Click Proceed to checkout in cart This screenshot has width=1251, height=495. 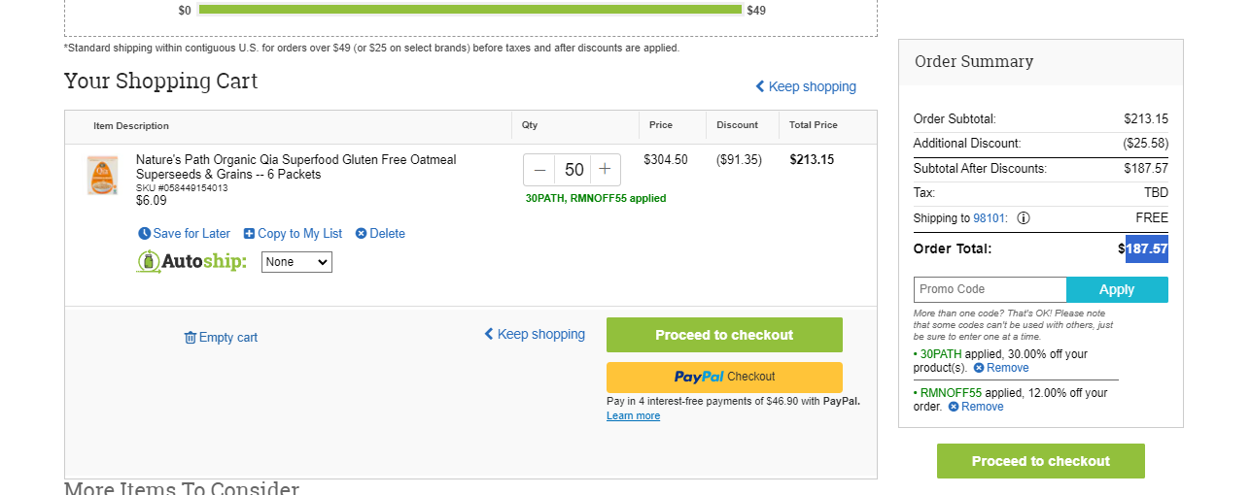[x=724, y=335]
